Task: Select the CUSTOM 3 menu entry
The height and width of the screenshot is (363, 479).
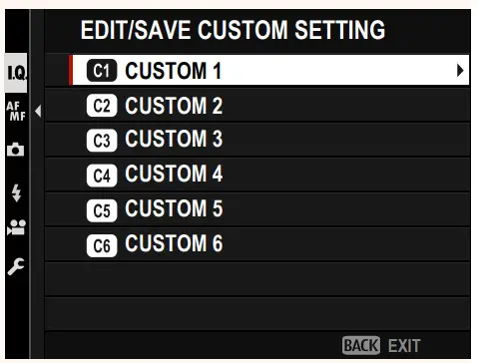Action: click(256, 140)
